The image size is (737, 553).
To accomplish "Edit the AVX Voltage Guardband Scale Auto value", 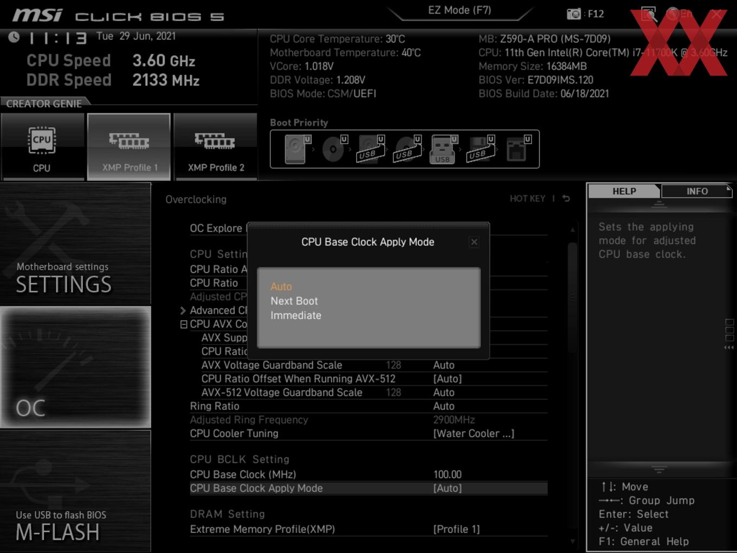I will (444, 365).
